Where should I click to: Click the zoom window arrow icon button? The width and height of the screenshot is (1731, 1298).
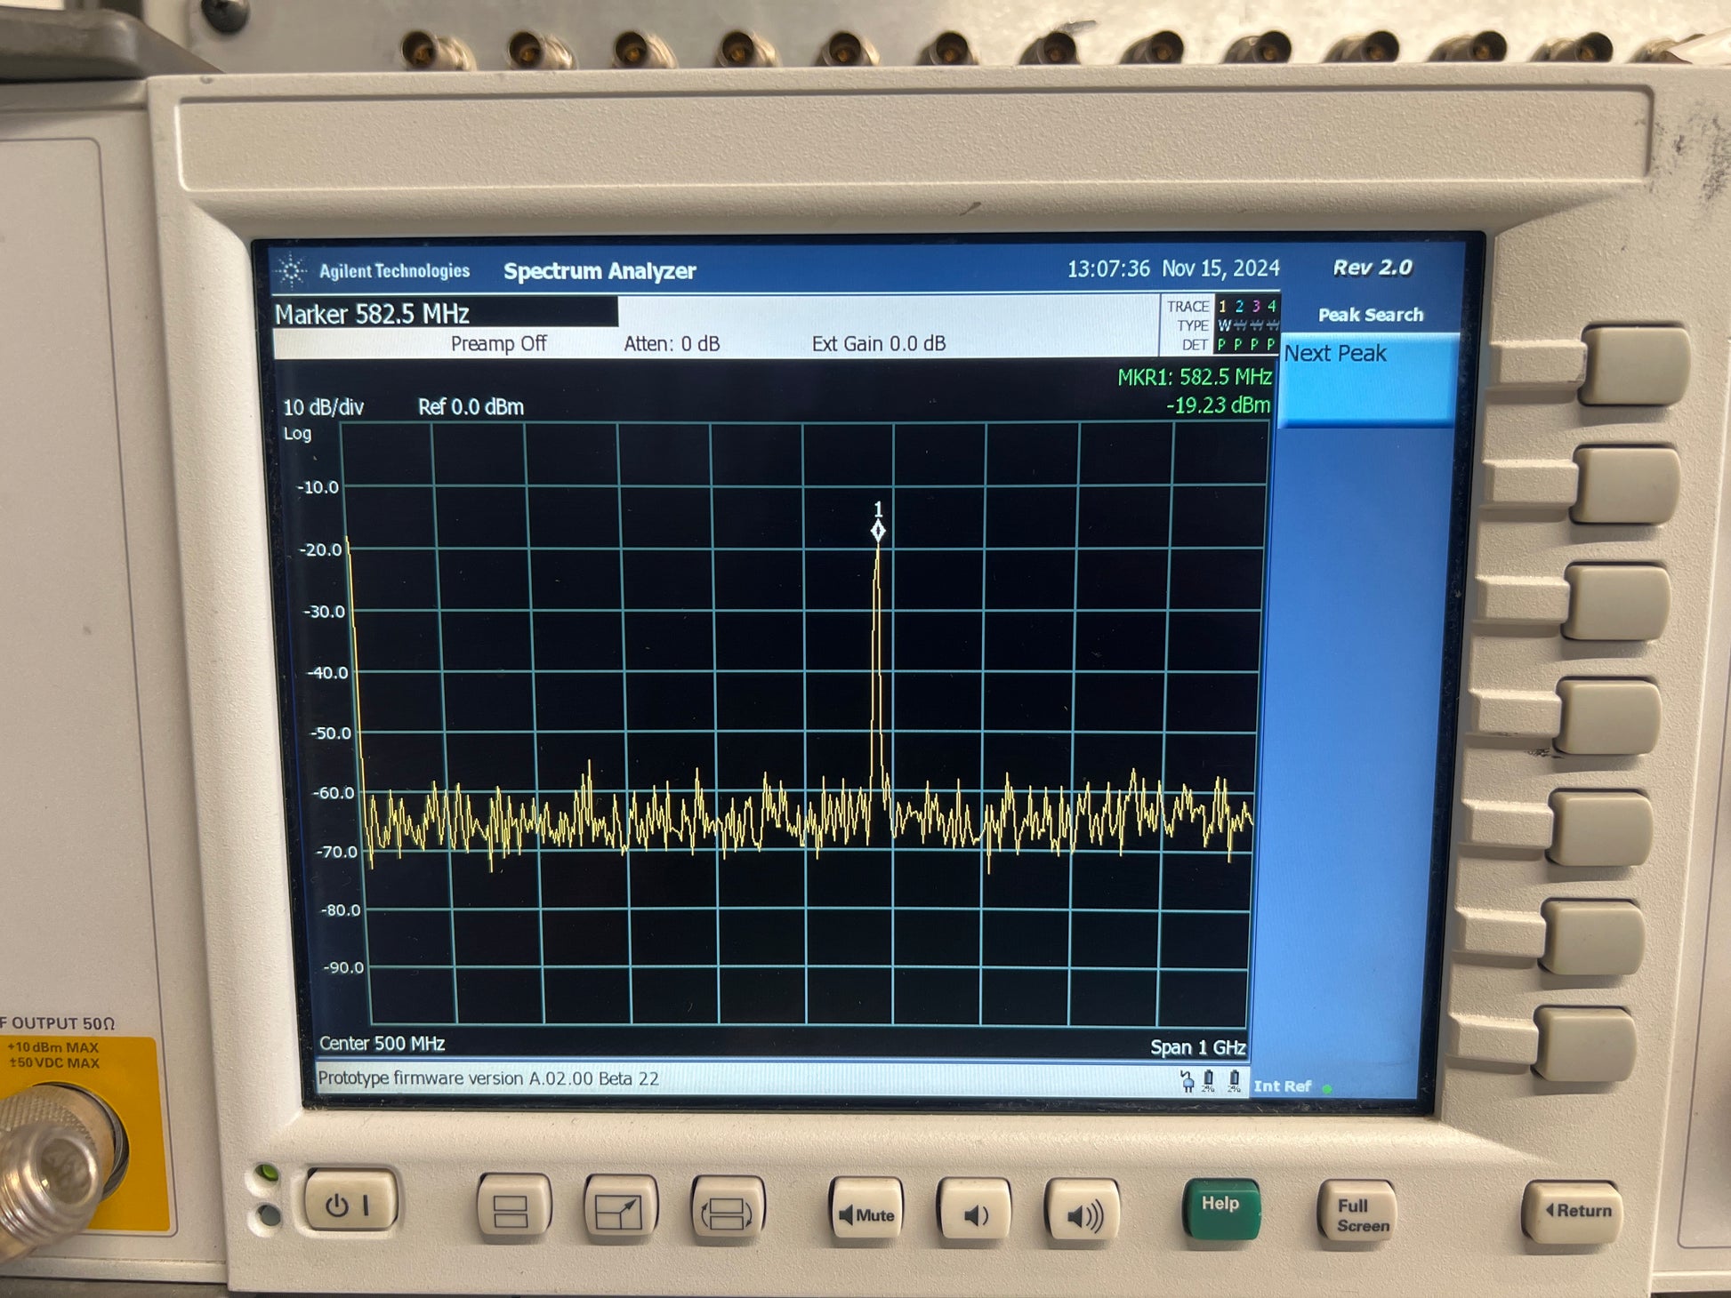pos(620,1209)
